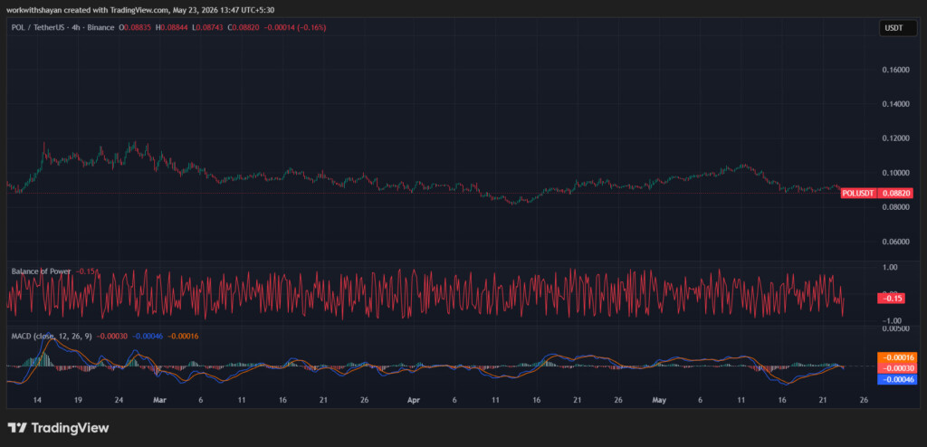Click the 24 date label on the time axis
Viewport: 927px width, 447px height.
click(119, 400)
